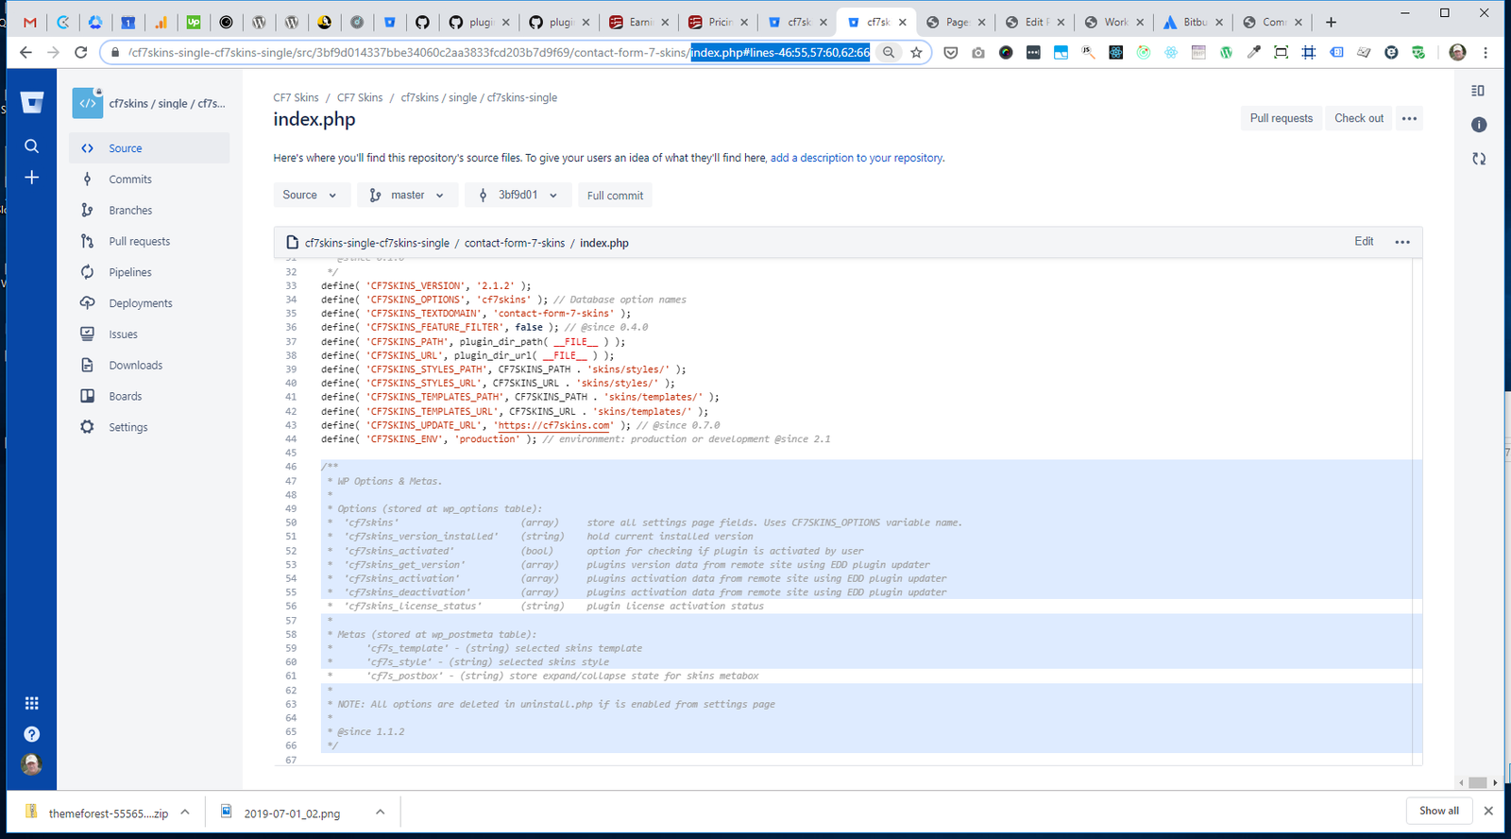The image size is (1511, 839).
Task: Expand the 3bf9d01 commit dropdown
Action: [x=518, y=196]
